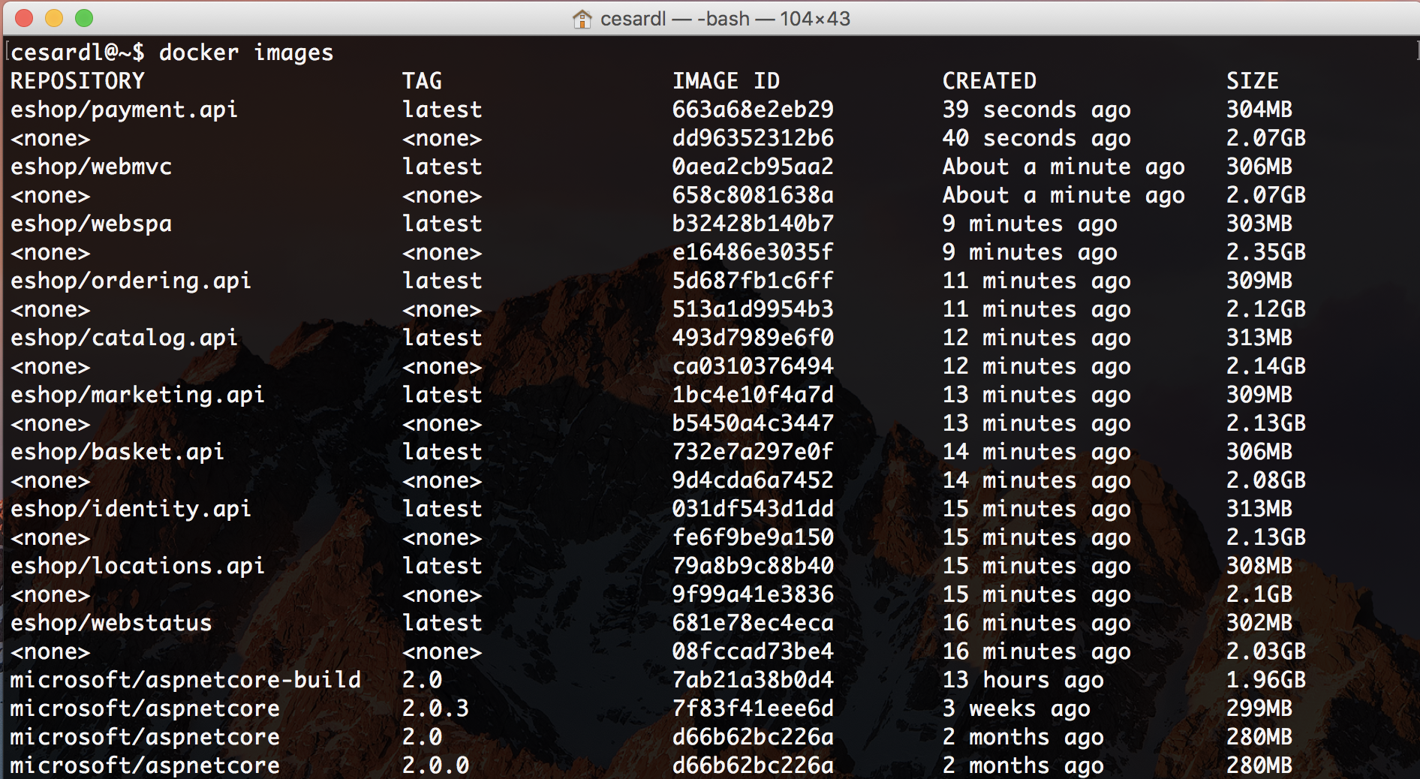Click image ID 79a8b9c88b40

pos(753,566)
